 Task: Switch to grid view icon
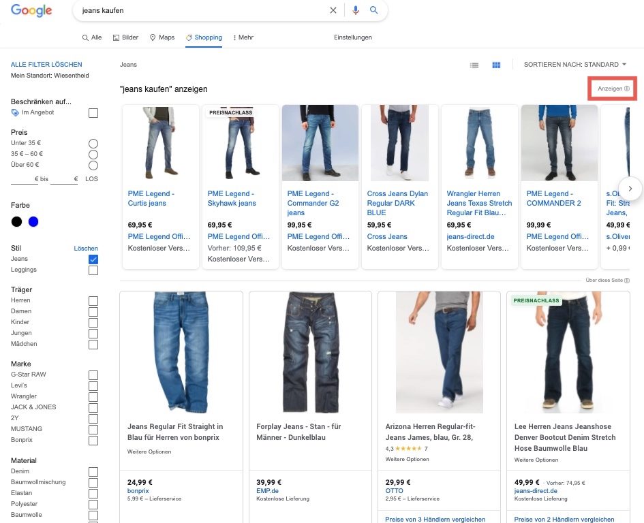[x=496, y=65]
